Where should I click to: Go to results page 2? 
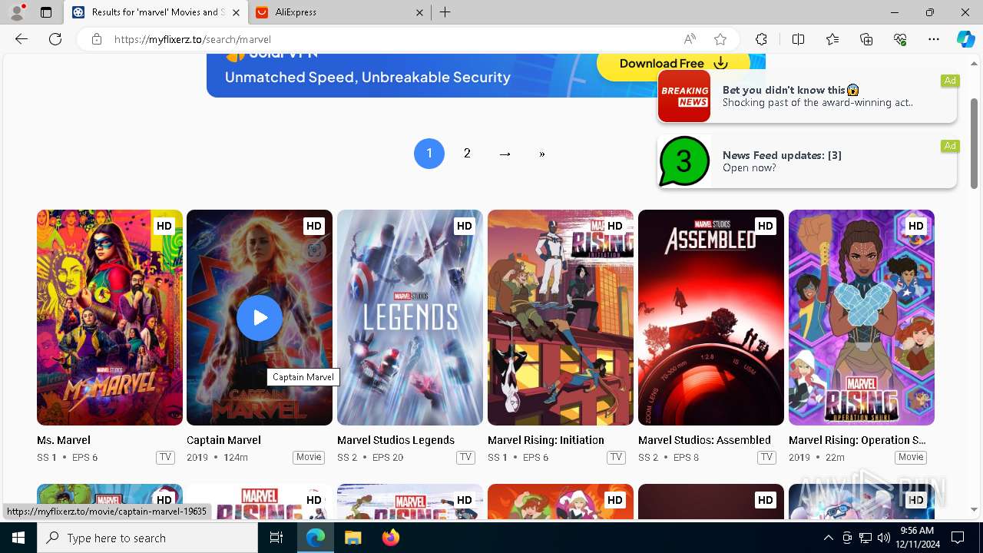click(x=467, y=154)
